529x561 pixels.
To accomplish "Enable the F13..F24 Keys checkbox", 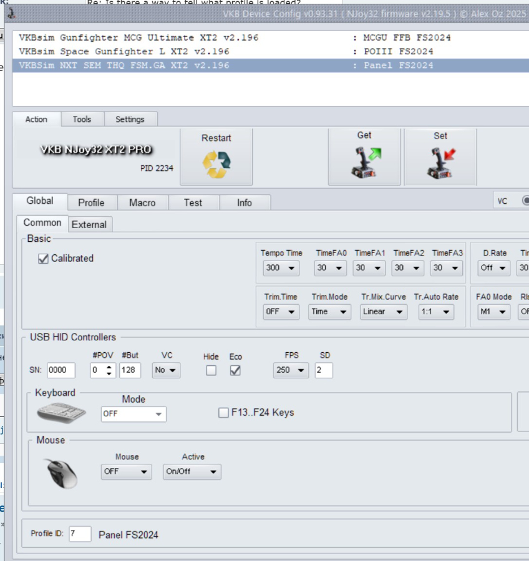I will pyautogui.click(x=223, y=413).
